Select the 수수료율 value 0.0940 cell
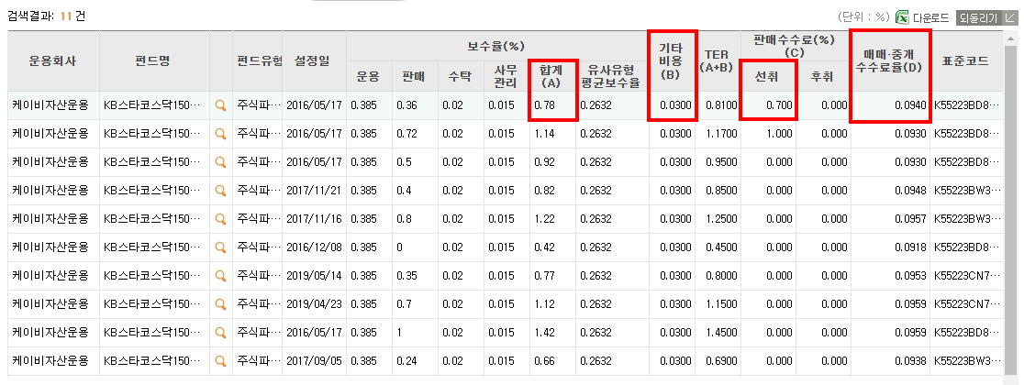The image size is (1024, 385). [x=891, y=105]
